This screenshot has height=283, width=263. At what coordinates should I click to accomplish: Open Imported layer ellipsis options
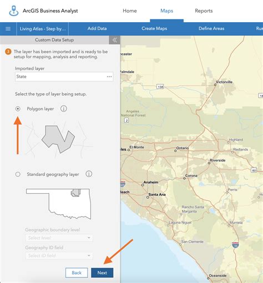click(109, 77)
